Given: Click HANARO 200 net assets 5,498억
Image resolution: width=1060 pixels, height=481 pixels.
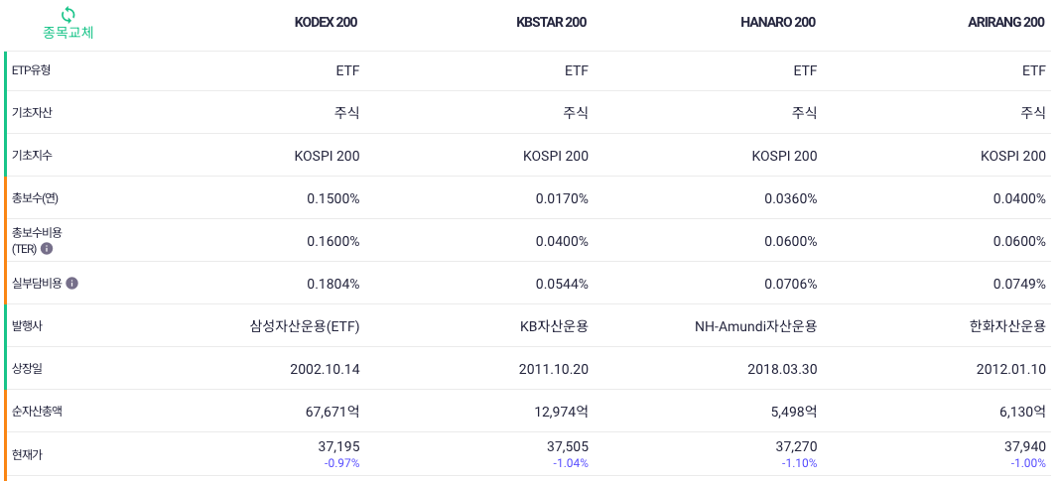Looking at the screenshot, I should coord(794,411).
